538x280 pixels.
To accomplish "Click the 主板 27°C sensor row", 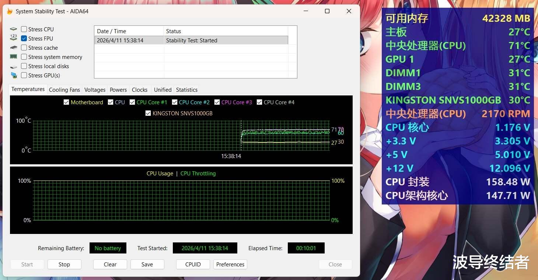I will 458,32.
